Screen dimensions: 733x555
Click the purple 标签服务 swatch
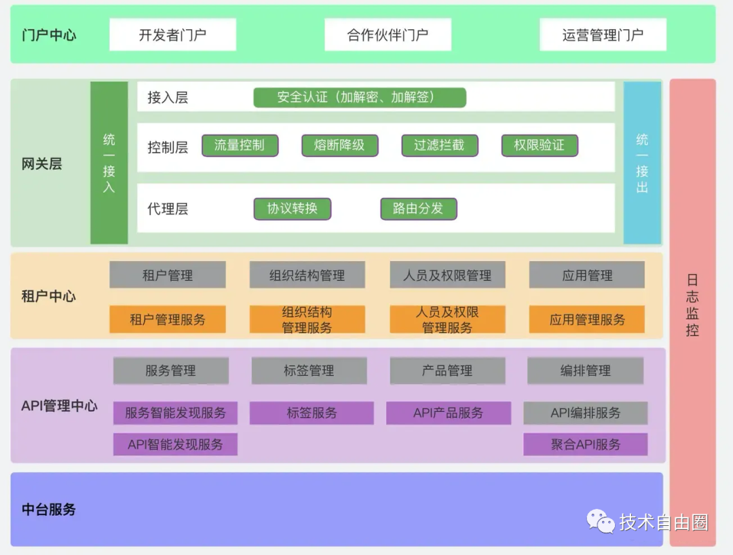click(311, 413)
